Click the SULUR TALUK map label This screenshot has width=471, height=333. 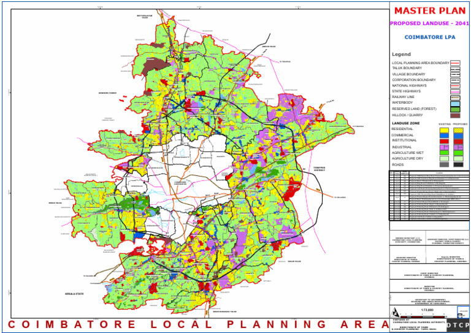[294, 261]
